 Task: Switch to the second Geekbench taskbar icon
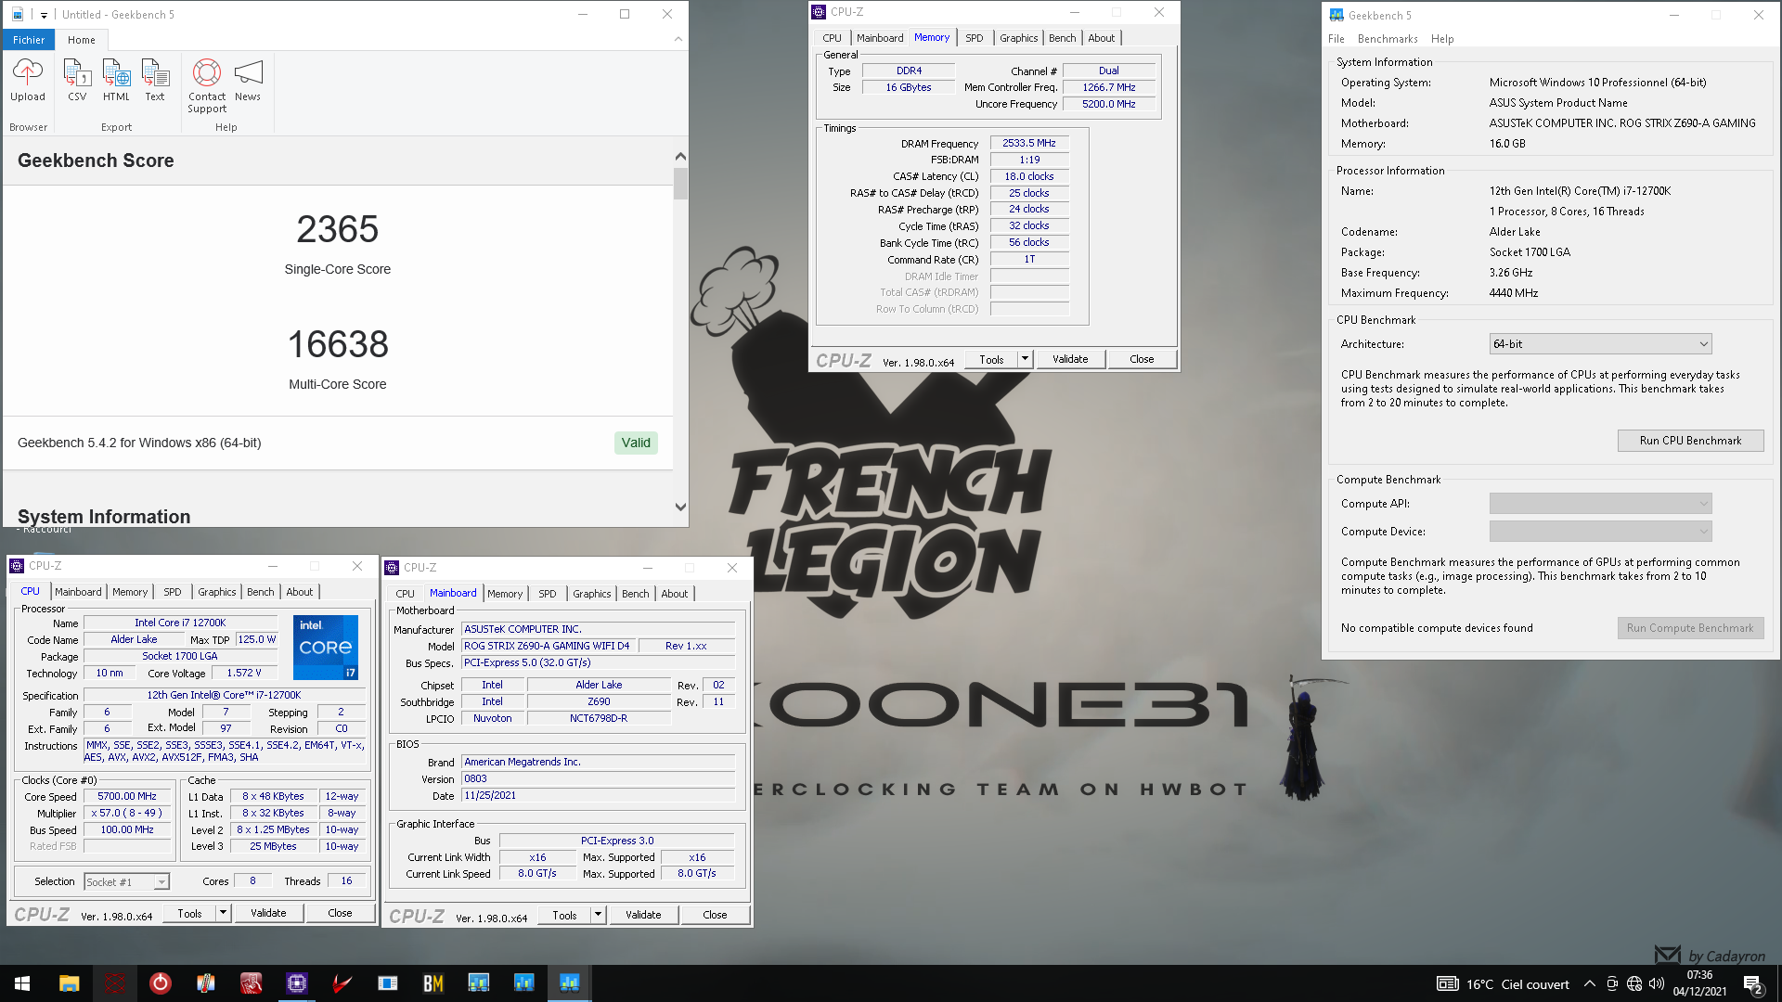(523, 983)
